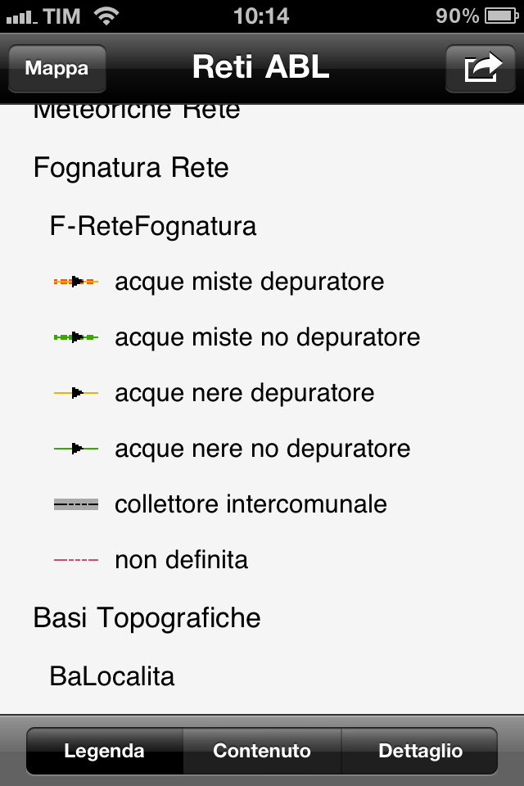
Task: Tap the Reti ABL title
Action: pyautogui.click(x=260, y=68)
